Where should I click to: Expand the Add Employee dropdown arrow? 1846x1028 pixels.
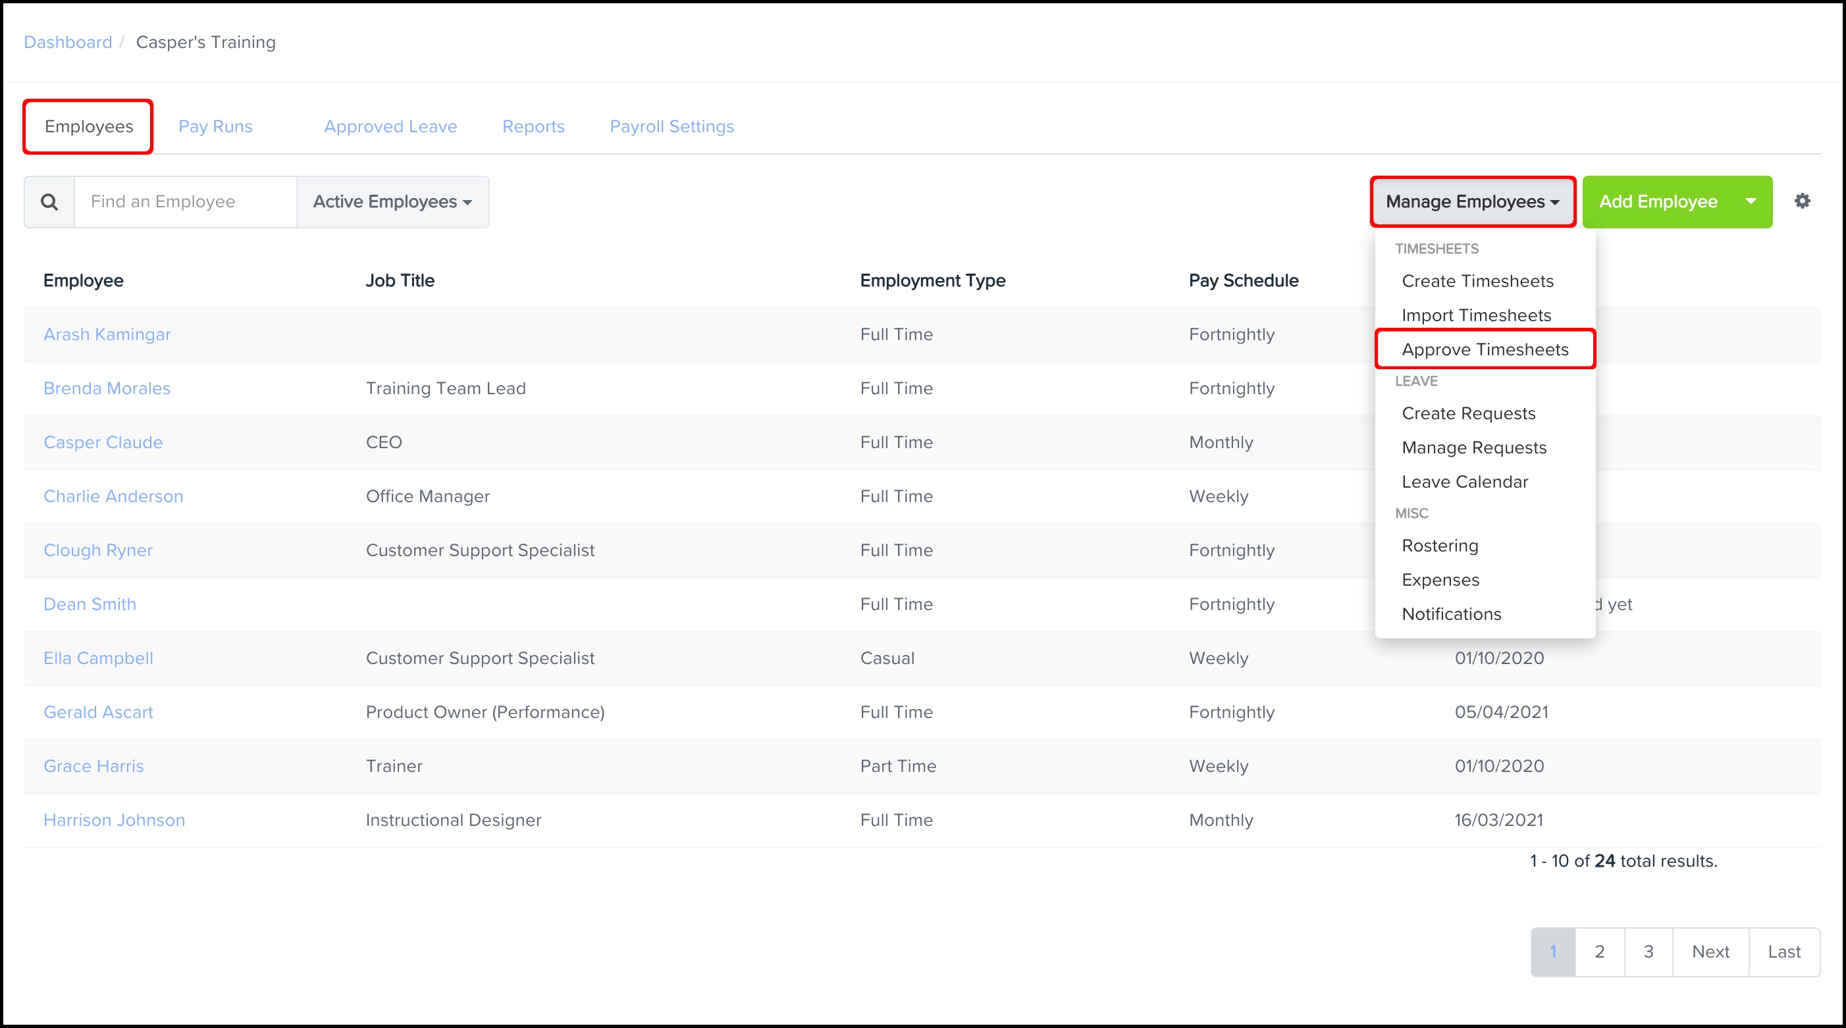1750,202
